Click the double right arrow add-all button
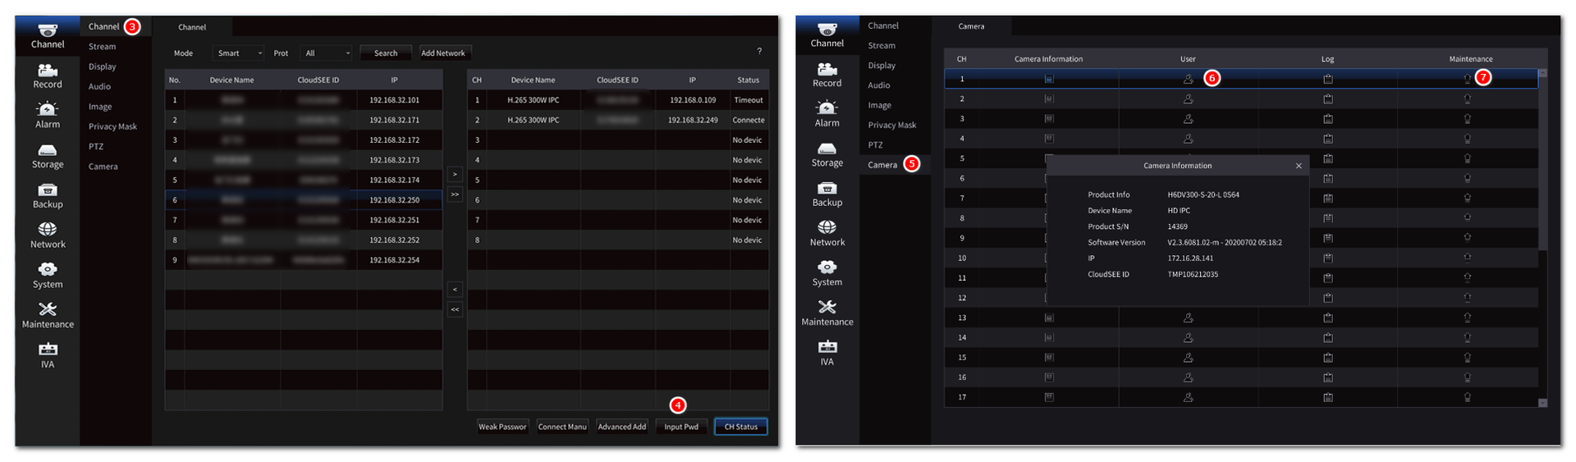The height and width of the screenshot is (462, 1576). (455, 194)
